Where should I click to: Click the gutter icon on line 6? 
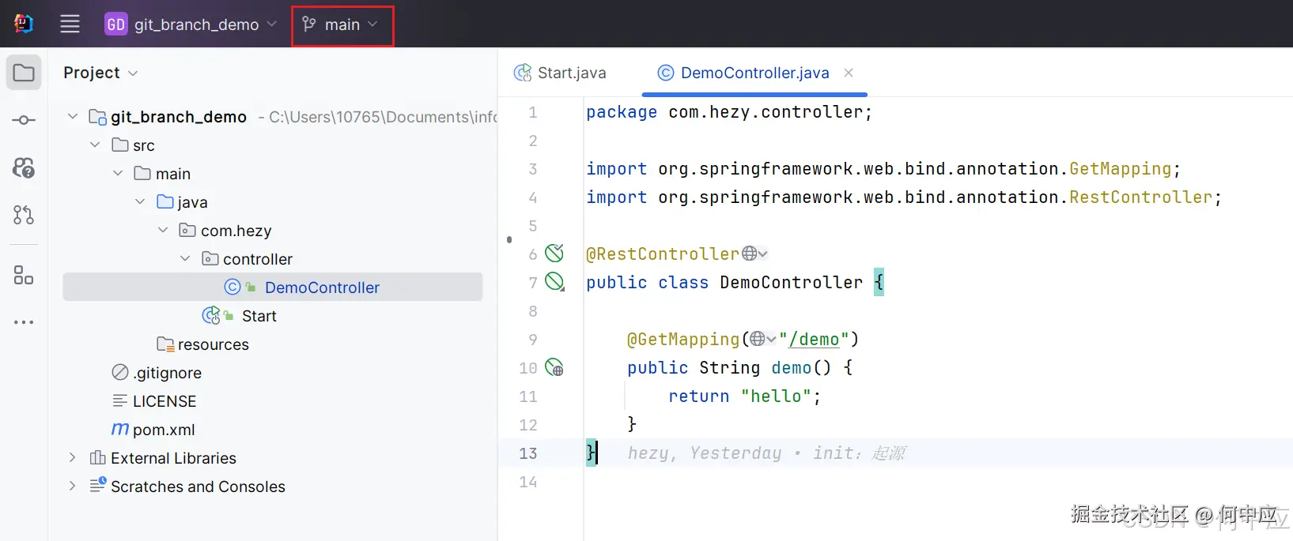point(555,254)
